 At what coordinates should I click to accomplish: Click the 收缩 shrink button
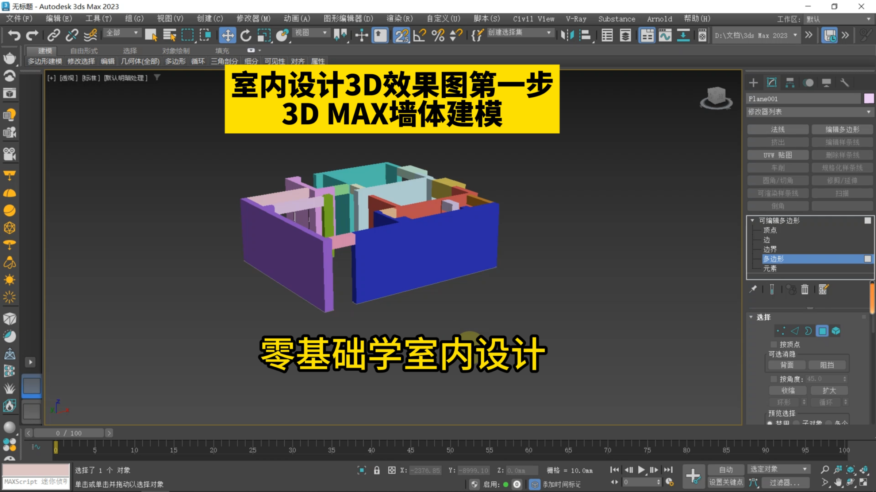788,391
